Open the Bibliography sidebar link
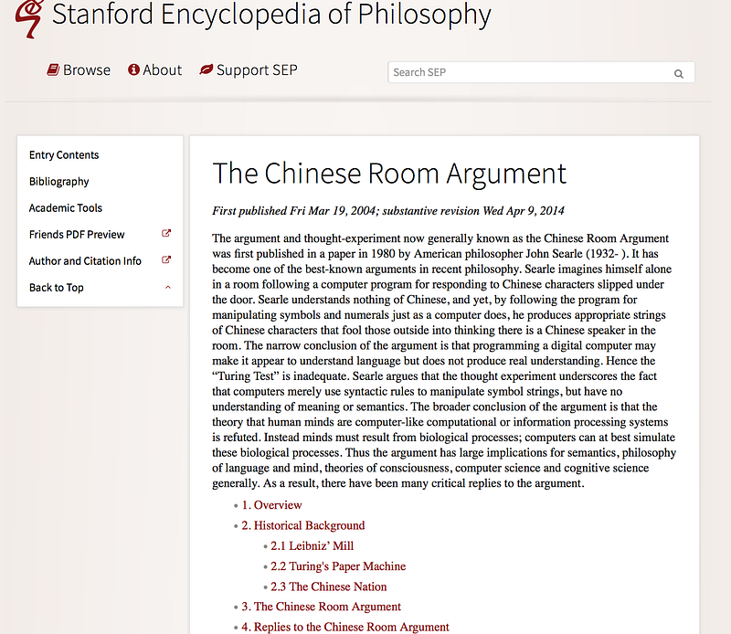This screenshot has height=634, width=731. coord(58,182)
